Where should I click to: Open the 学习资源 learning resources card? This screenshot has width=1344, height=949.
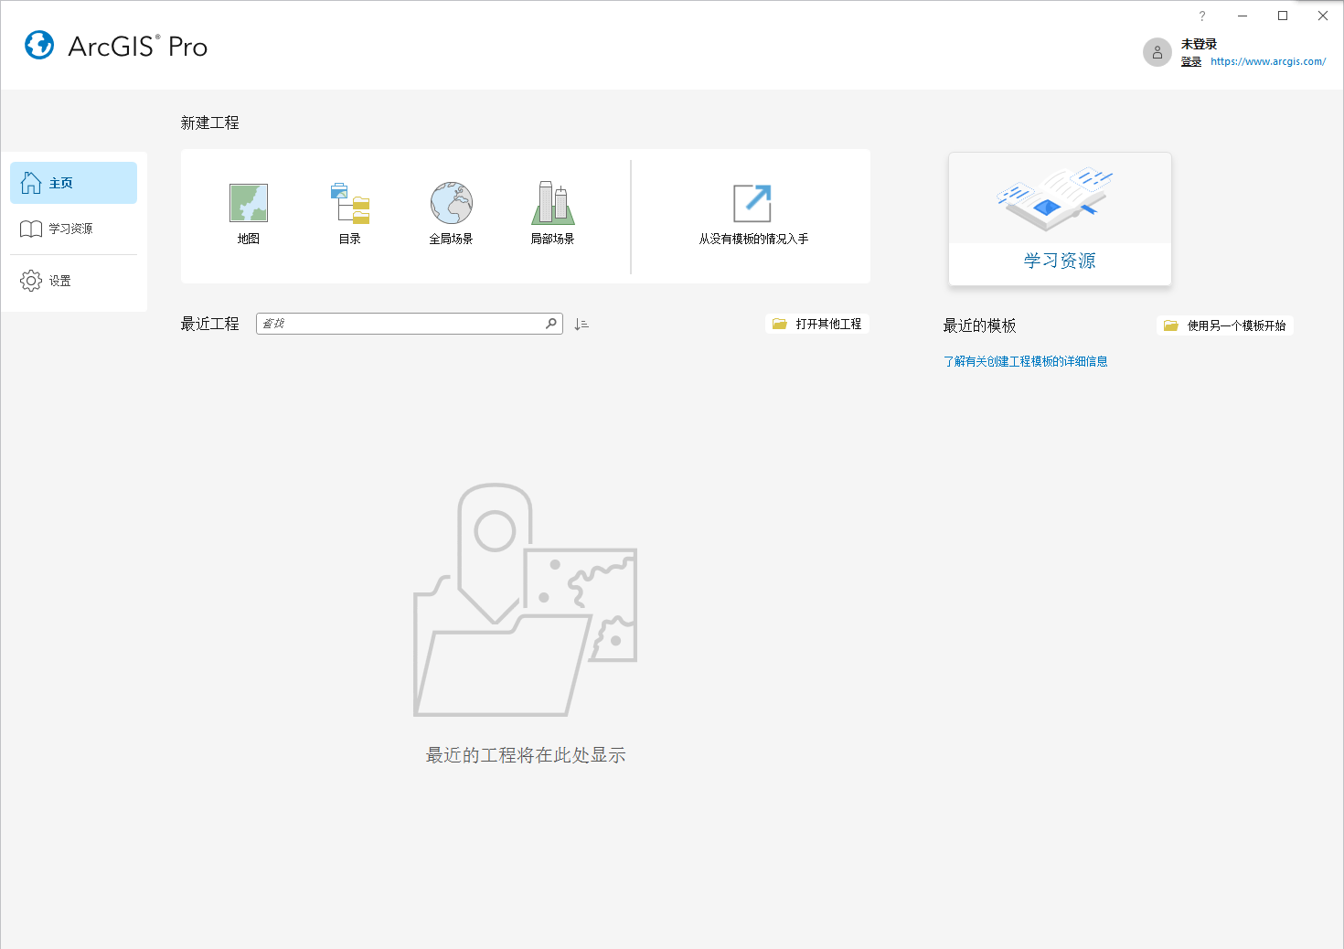point(1059,219)
